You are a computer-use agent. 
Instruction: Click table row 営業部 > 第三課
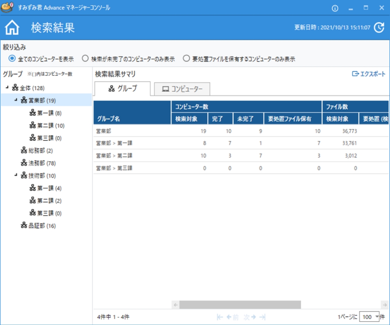(241, 168)
